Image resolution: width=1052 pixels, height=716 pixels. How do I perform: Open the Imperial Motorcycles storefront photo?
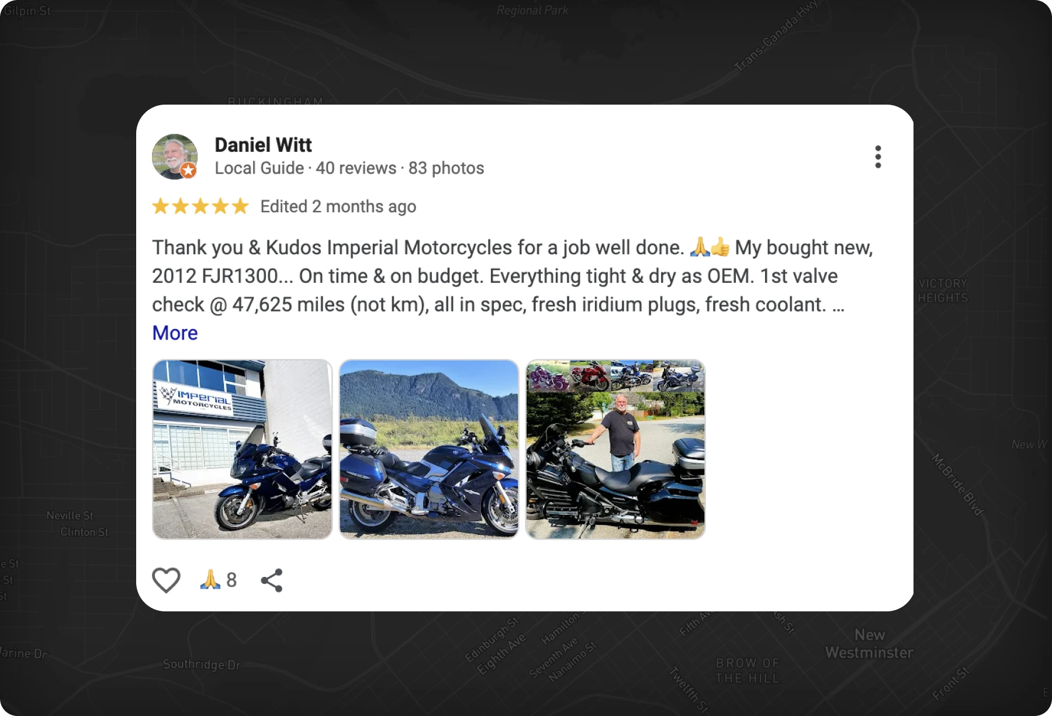pos(242,449)
